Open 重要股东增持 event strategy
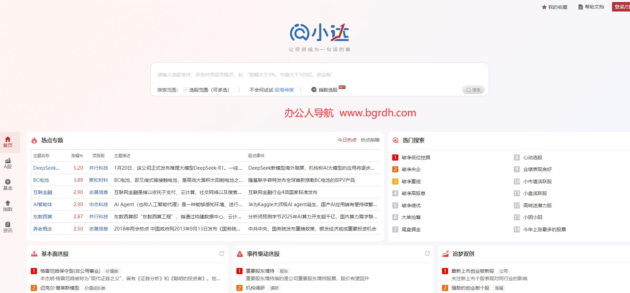 [x=260, y=271]
